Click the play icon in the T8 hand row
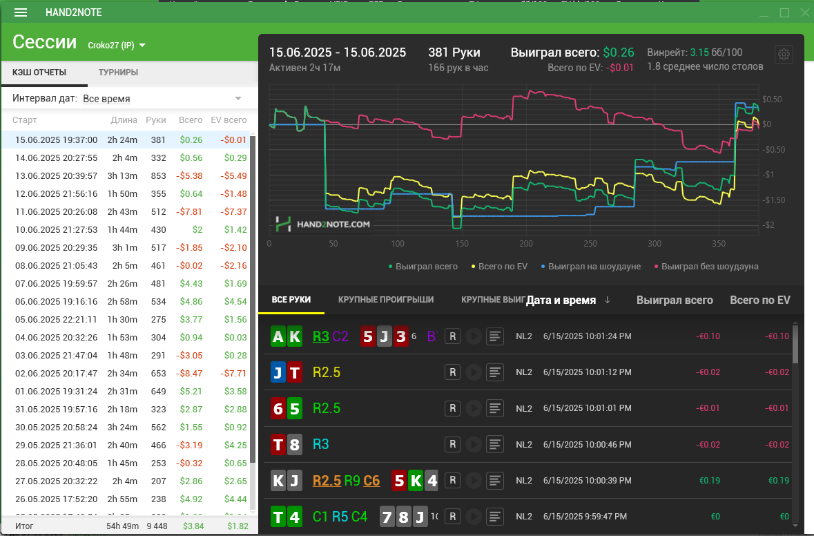 [474, 445]
